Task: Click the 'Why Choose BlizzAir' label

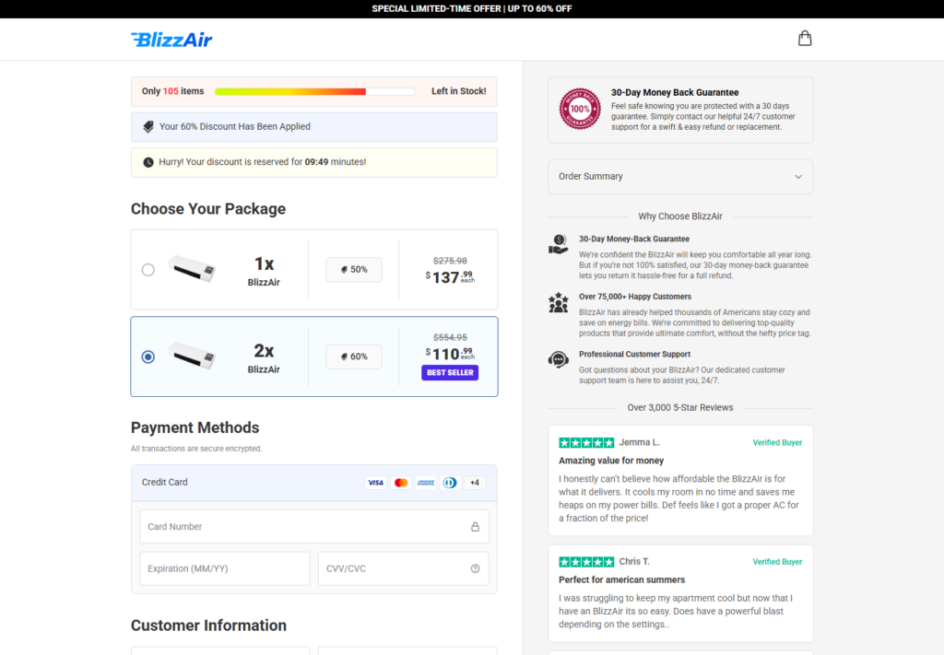Action: [x=680, y=216]
